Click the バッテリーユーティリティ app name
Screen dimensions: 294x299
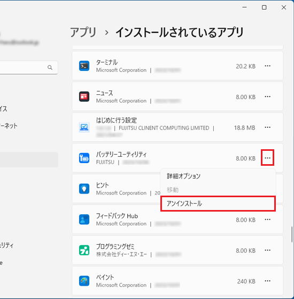coord(121,155)
